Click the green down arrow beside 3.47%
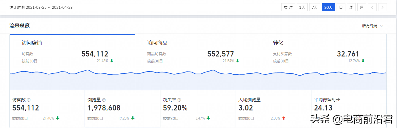The image size is (397, 128). pos(208,118)
